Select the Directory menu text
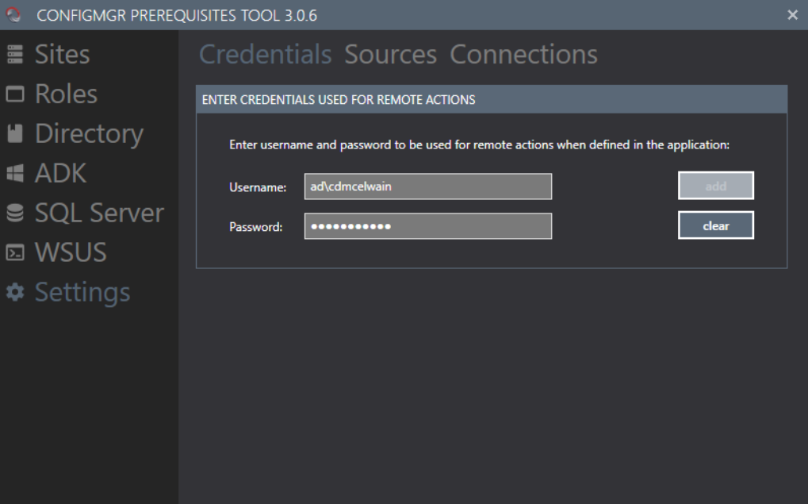Viewport: 808px width, 504px height. click(89, 134)
